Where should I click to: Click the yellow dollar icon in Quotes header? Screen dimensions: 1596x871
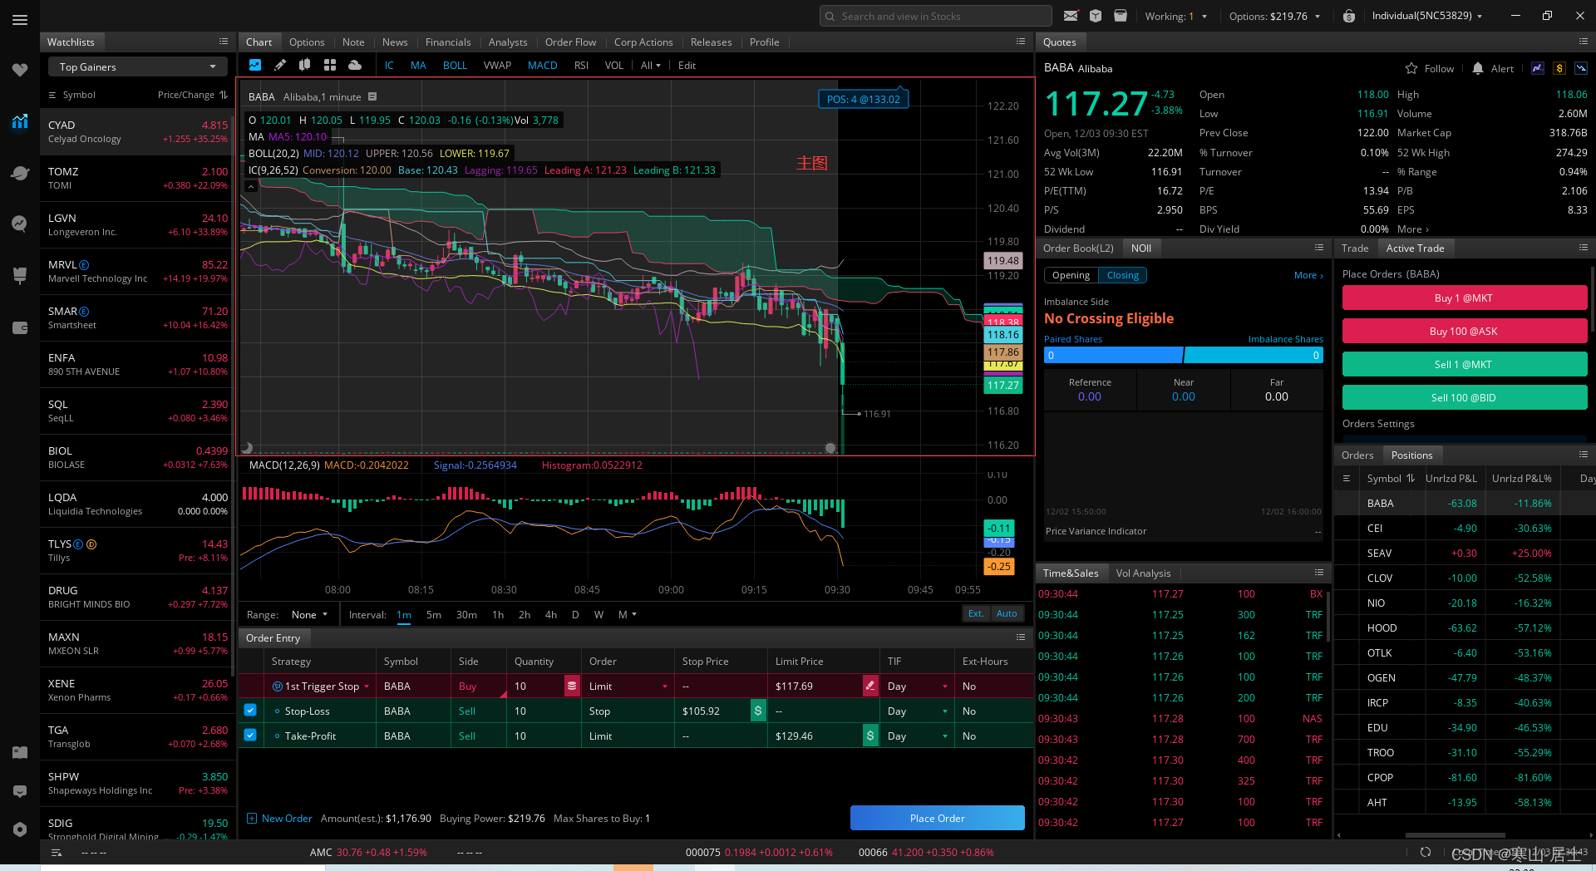pos(1559,68)
